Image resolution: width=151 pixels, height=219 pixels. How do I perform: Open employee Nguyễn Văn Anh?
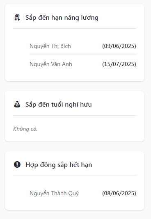(51, 64)
